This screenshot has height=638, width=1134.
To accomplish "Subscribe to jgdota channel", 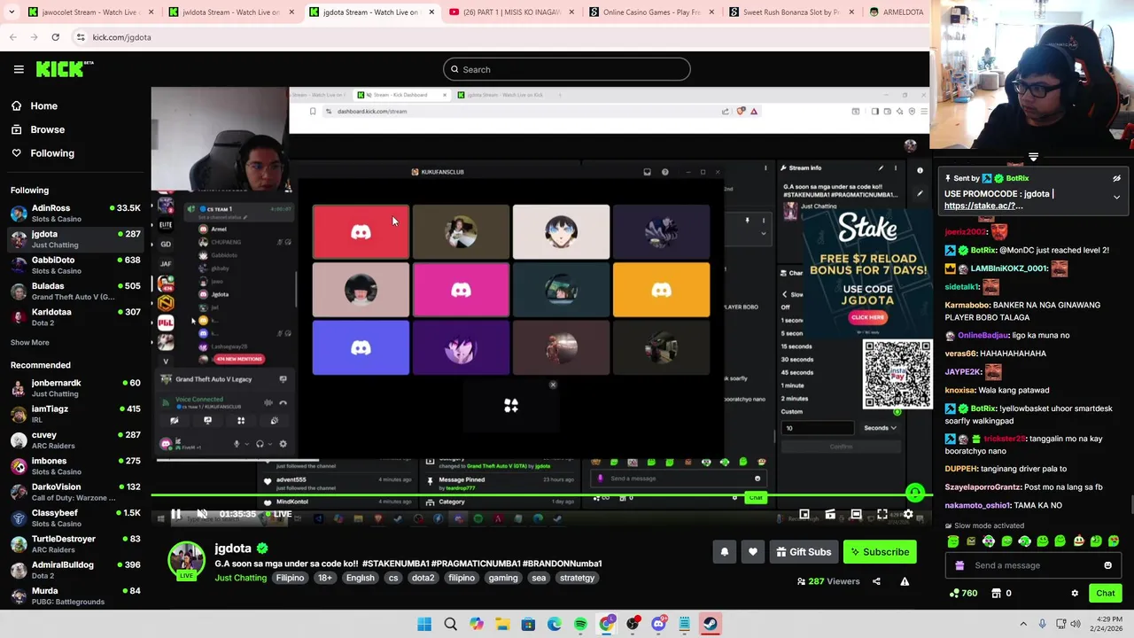I will (880, 552).
